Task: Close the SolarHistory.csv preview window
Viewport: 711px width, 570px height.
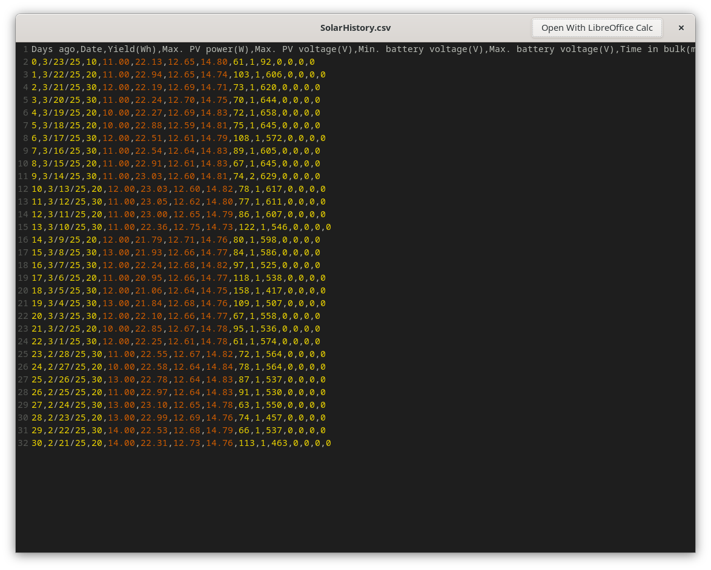Action: [681, 28]
